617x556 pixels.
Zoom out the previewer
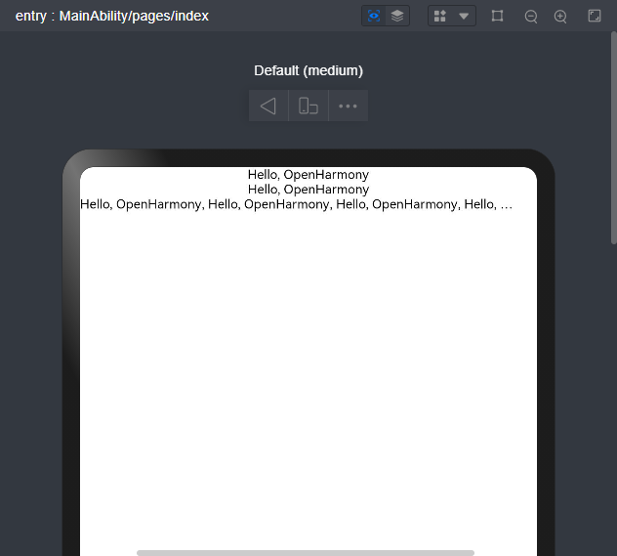pyautogui.click(x=531, y=17)
